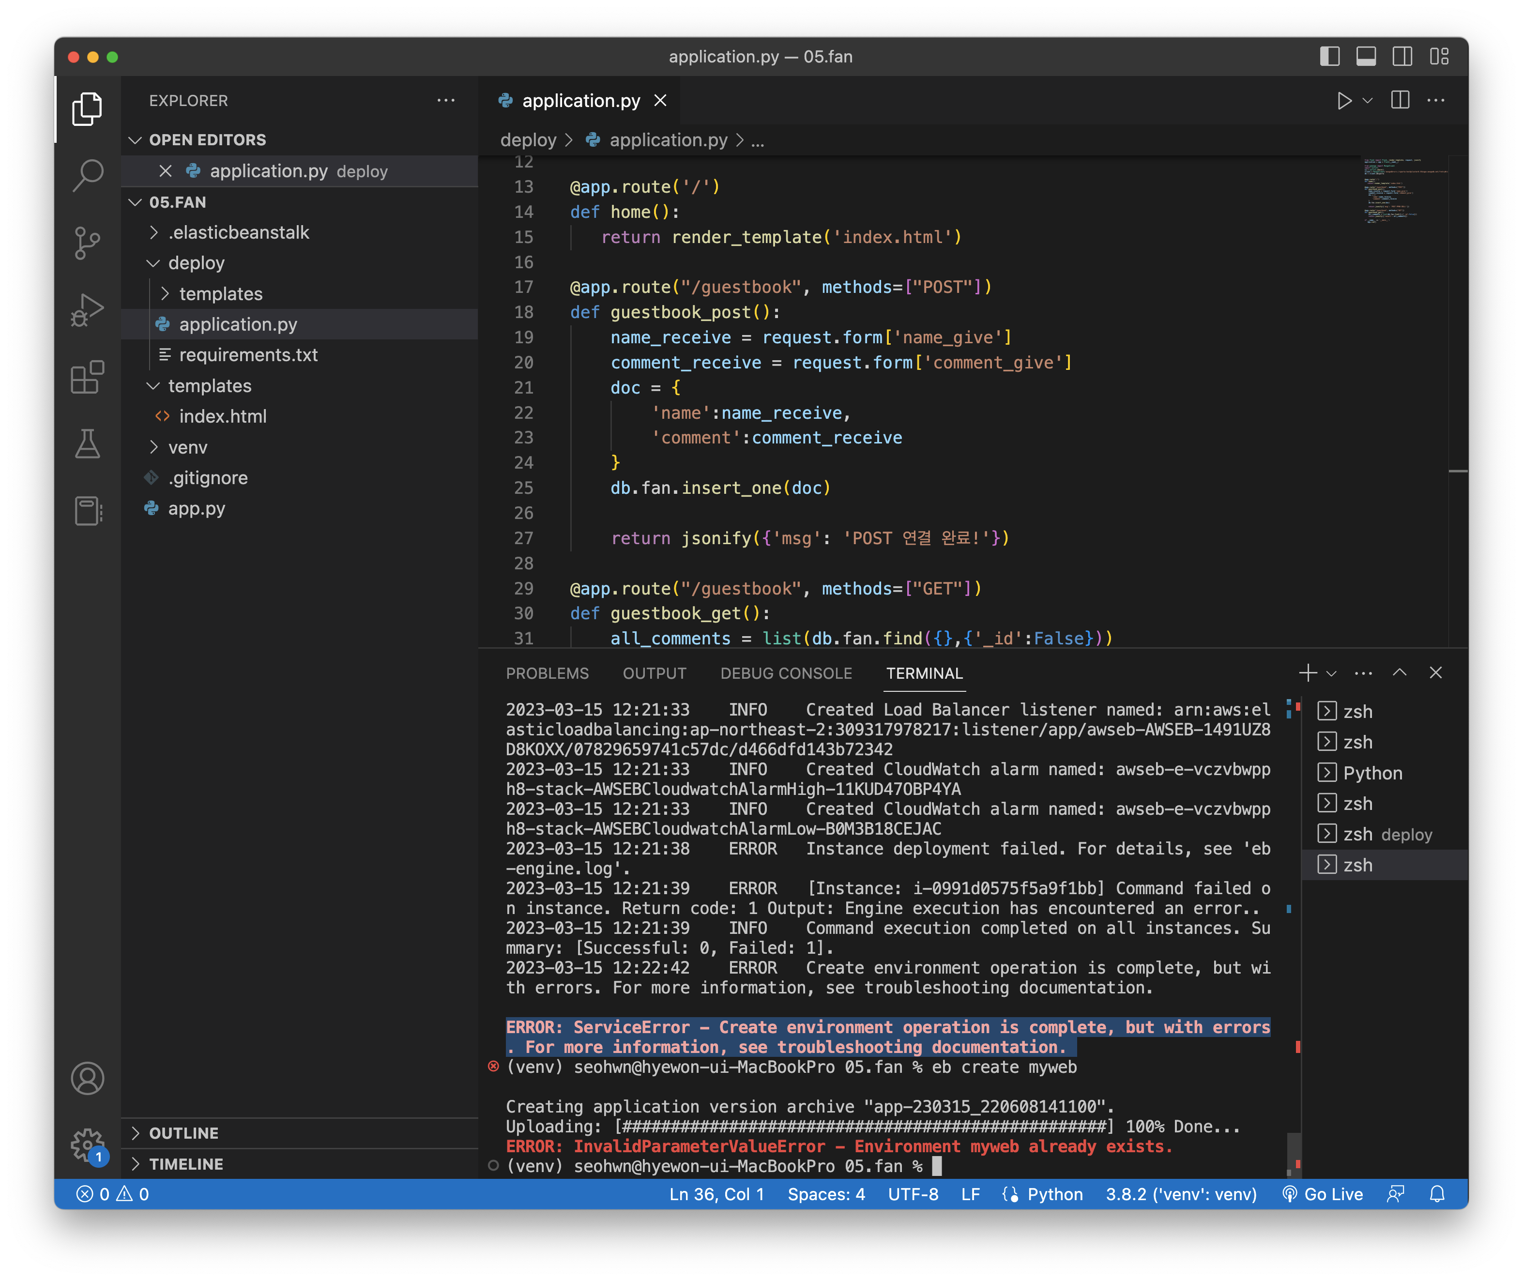Viewport: 1523px width, 1281px height.
Task: Open the .gitignore file
Action: [x=299, y=478]
